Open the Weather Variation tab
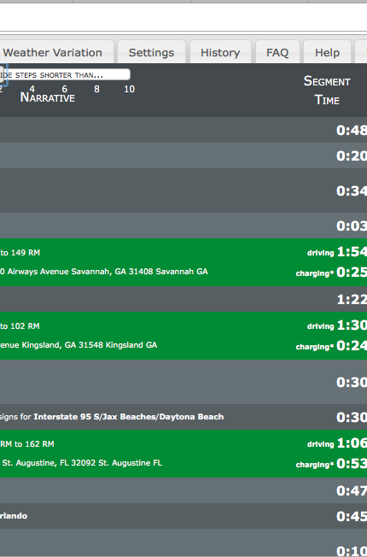The height and width of the screenshot is (557, 367). coord(56,53)
